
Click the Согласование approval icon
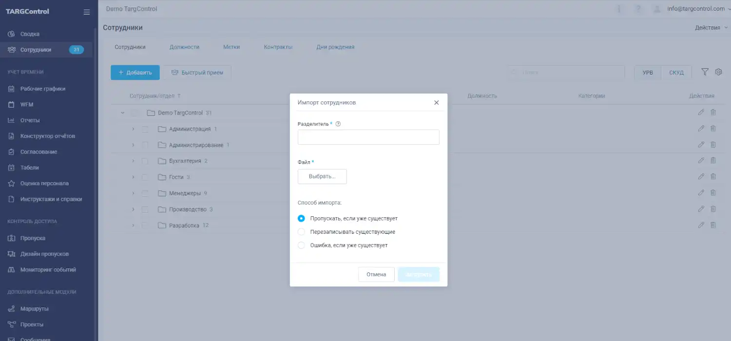click(12, 152)
